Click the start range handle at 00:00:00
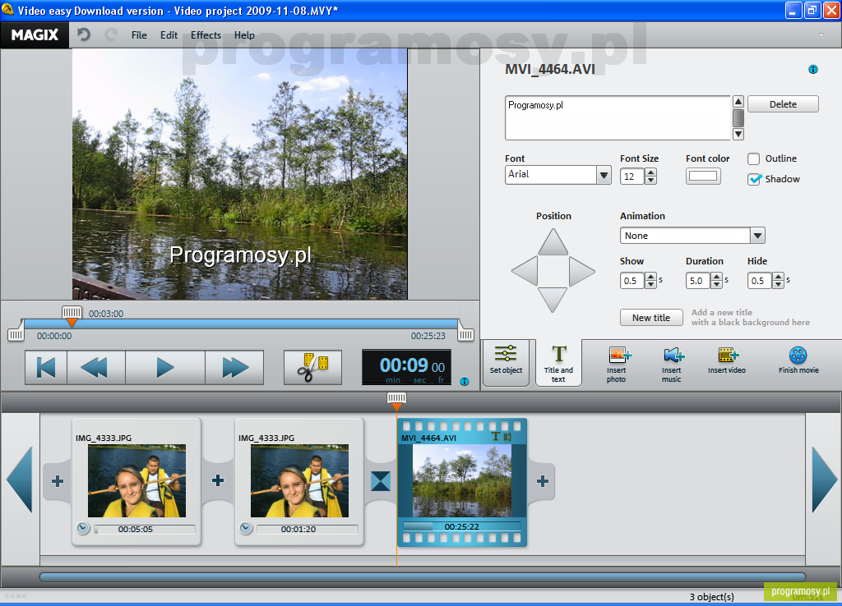 point(16,335)
